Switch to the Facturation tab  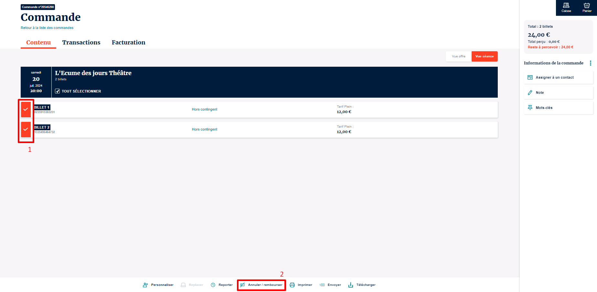pyautogui.click(x=128, y=43)
